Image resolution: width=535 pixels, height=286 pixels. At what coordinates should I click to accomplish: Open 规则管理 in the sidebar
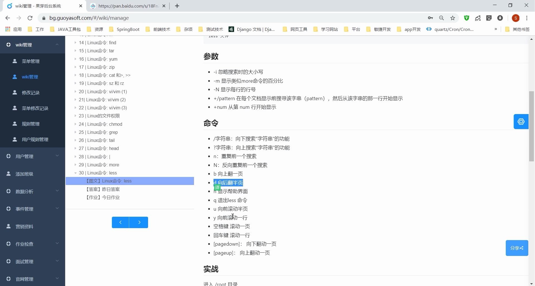coord(33,124)
